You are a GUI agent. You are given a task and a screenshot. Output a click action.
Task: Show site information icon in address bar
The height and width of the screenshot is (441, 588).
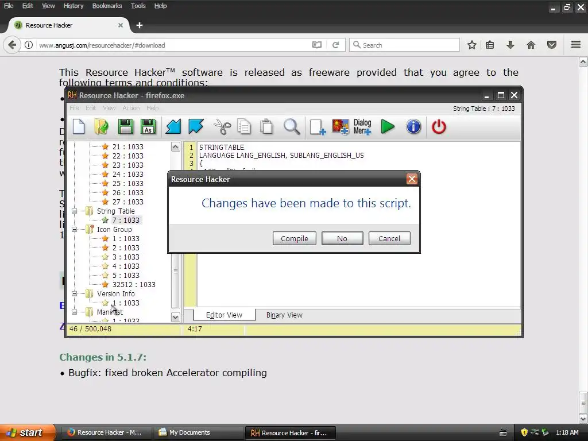29,45
